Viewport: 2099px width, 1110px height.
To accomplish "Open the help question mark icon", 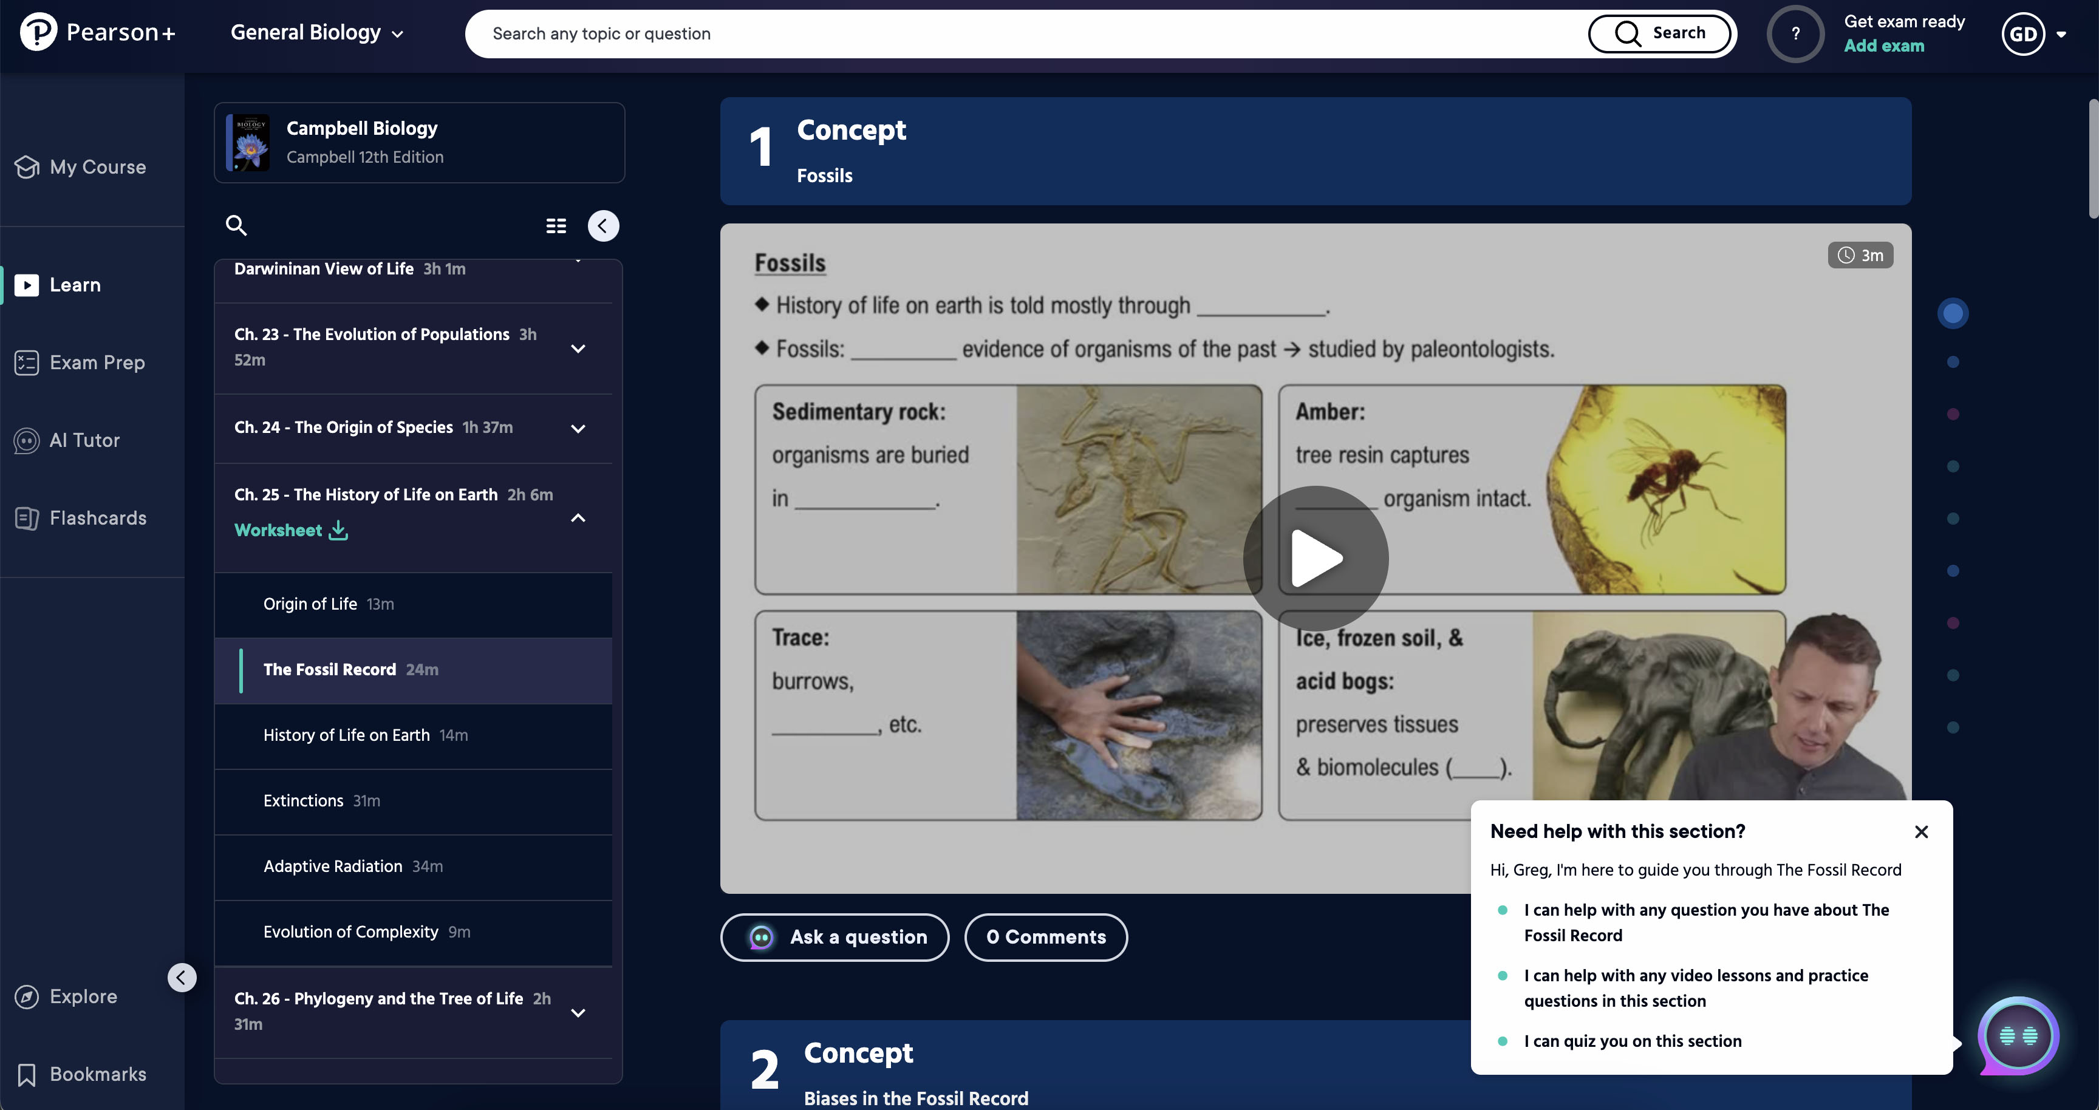I will 1795,33.
